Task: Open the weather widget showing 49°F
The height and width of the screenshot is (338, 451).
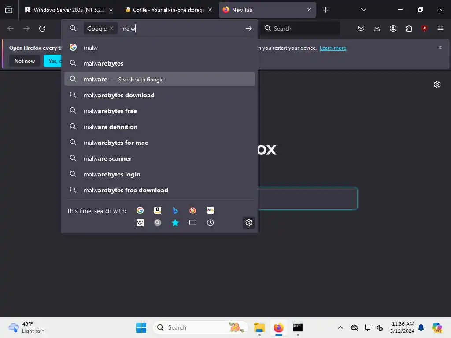Action: 26,327
